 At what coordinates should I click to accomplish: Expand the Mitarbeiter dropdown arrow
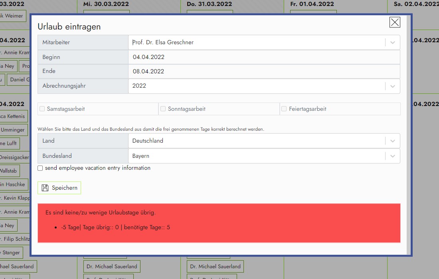click(x=392, y=42)
